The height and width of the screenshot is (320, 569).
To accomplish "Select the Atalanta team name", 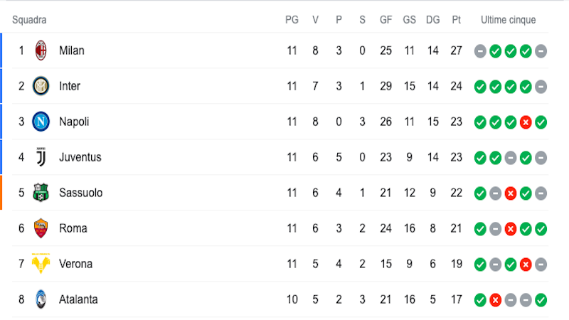I will click(x=78, y=299).
